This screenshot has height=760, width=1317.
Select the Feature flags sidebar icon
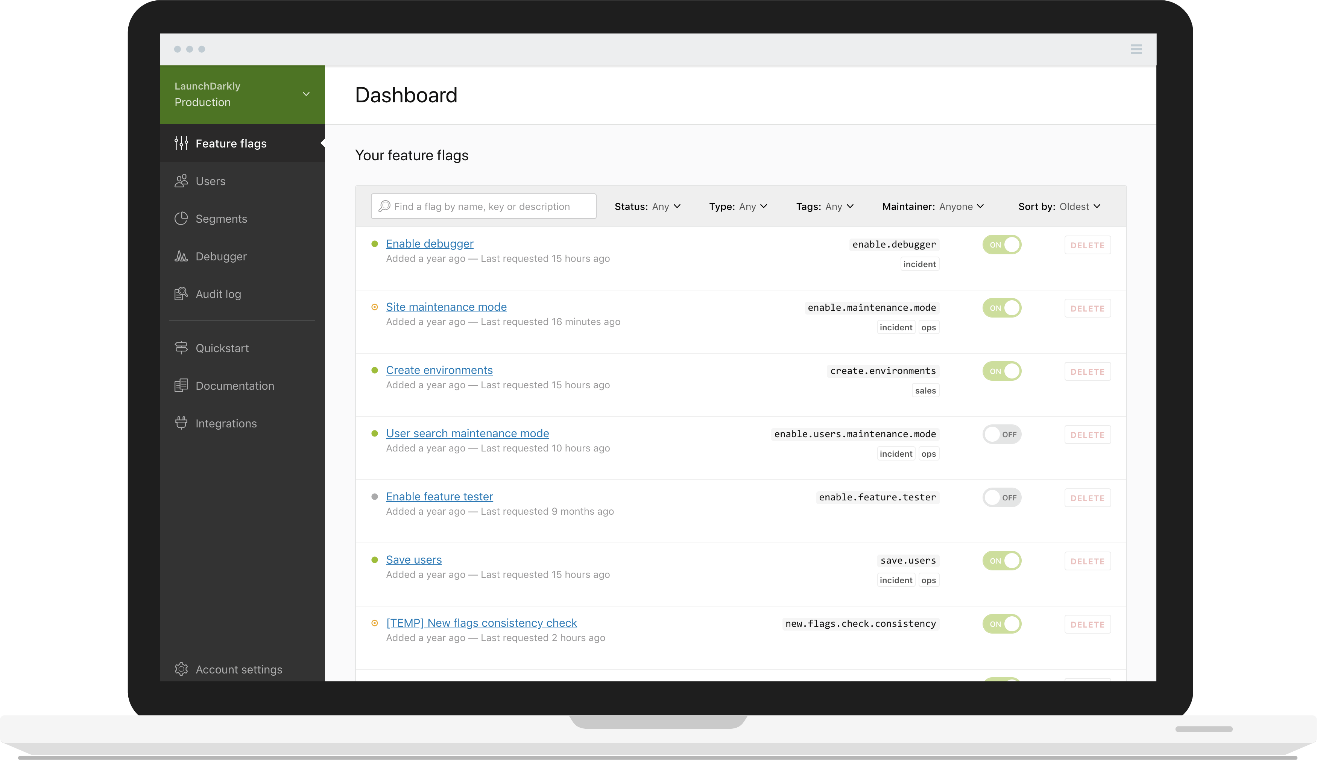coord(181,143)
